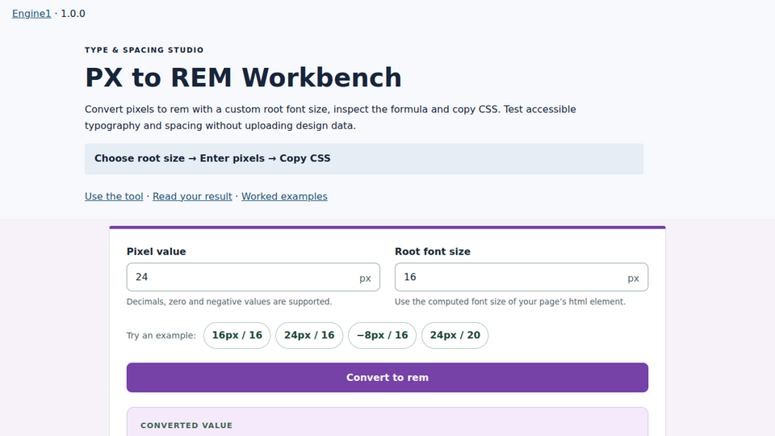Jump to Use the tool section

coord(114,196)
